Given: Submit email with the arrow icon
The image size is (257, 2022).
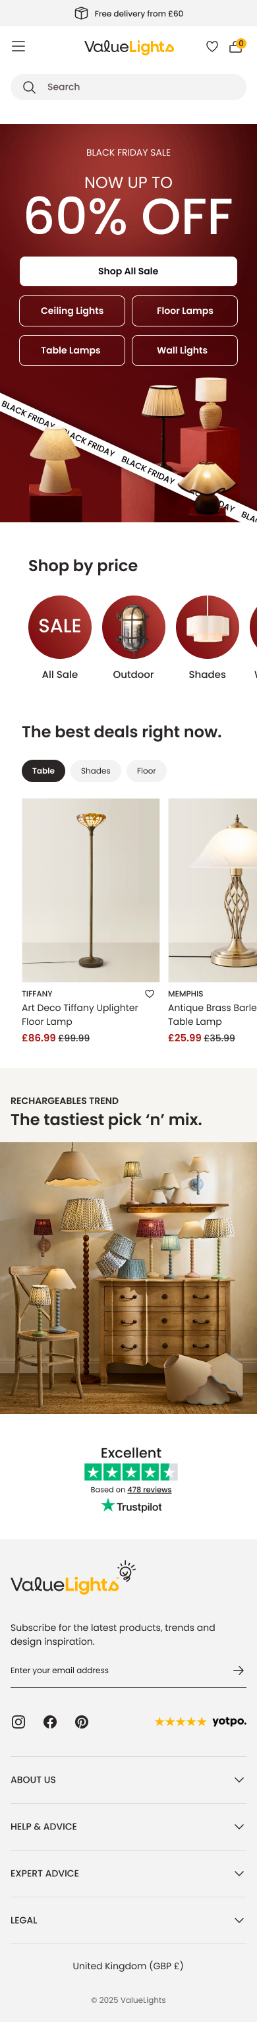Looking at the screenshot, I should 238,1670.
